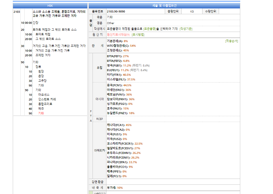Click the 2103 heading code
The image size is (273, 194).
17,12
